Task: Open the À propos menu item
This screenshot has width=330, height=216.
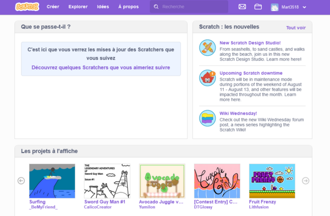Action: pos(128,7)
